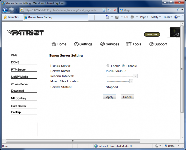Expand the address bar history dropdown
Screen dimensions: 186x150
click(99, 10)
